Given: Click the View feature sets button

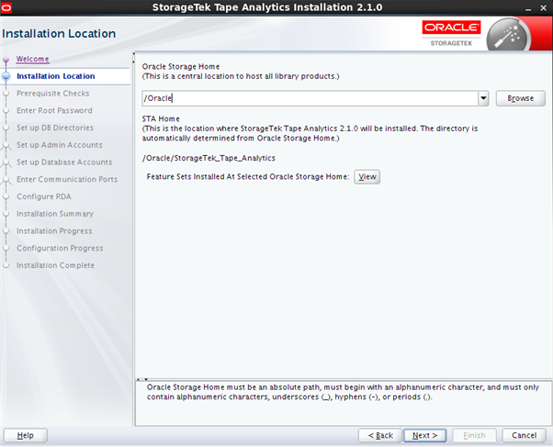Looking at the screenshot, I should [x=367, y=176].
